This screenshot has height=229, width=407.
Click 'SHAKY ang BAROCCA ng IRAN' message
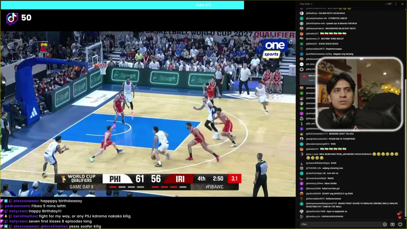338,194
